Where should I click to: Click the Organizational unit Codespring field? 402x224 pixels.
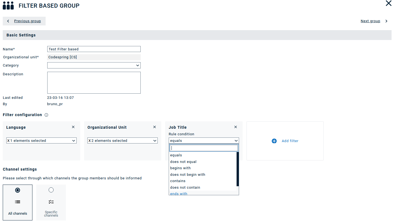click(94, 57)
